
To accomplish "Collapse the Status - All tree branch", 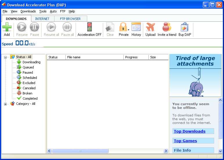I will coord(6,57).
